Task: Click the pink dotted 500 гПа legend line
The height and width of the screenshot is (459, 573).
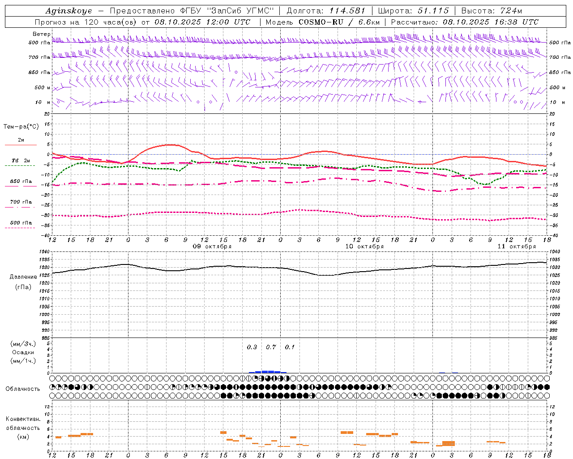Action: click(20, 228)
